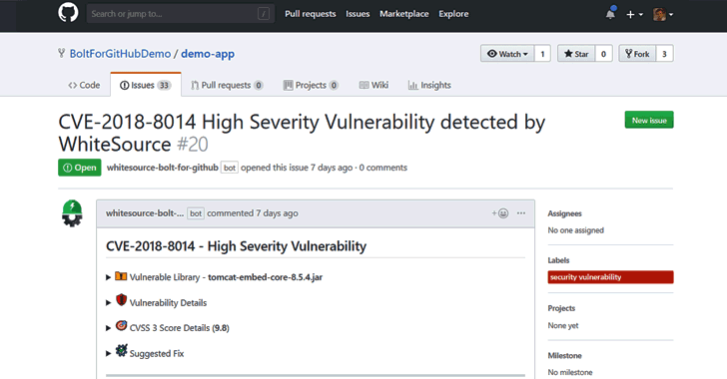View the stargazers count 0
Image resolution: width=727 pixels, height=379 pixels.
pos(603,54)
